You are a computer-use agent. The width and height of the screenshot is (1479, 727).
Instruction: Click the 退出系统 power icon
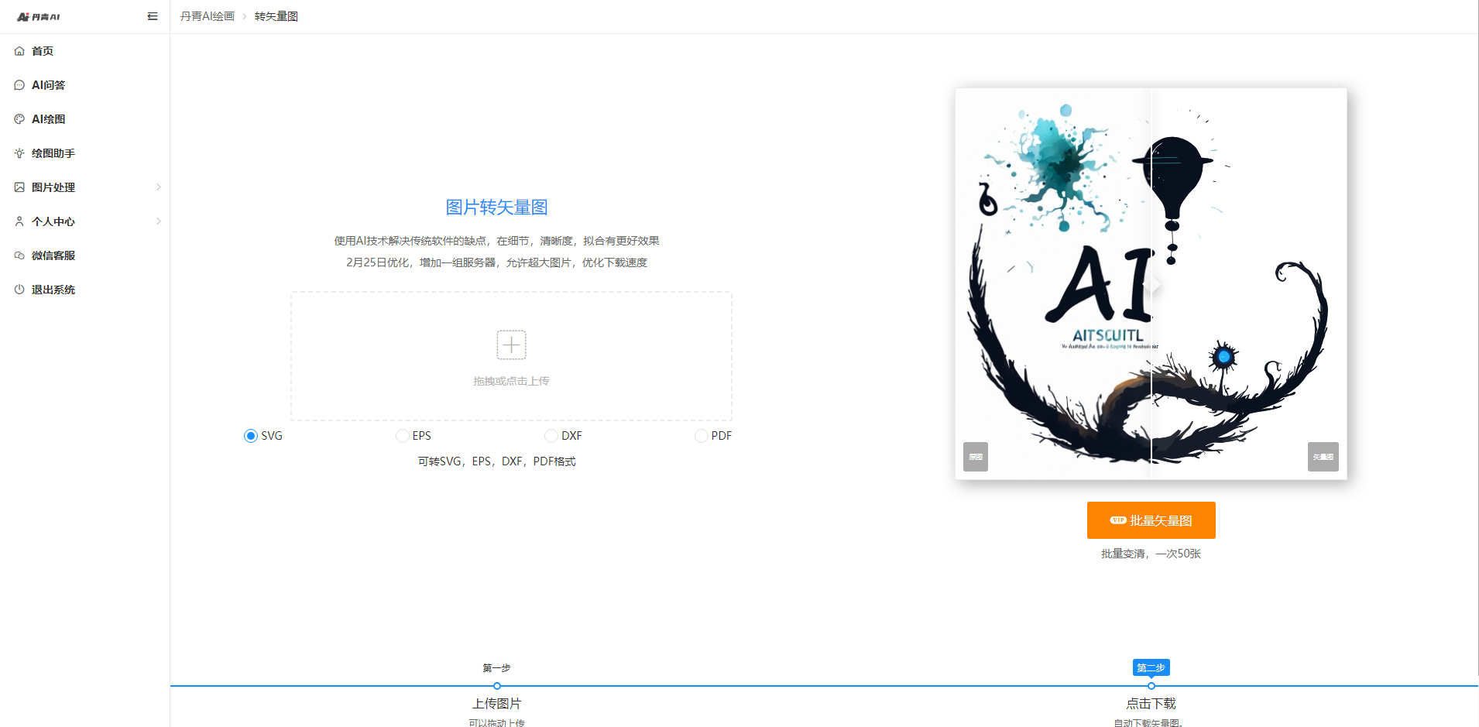[19, 290]
